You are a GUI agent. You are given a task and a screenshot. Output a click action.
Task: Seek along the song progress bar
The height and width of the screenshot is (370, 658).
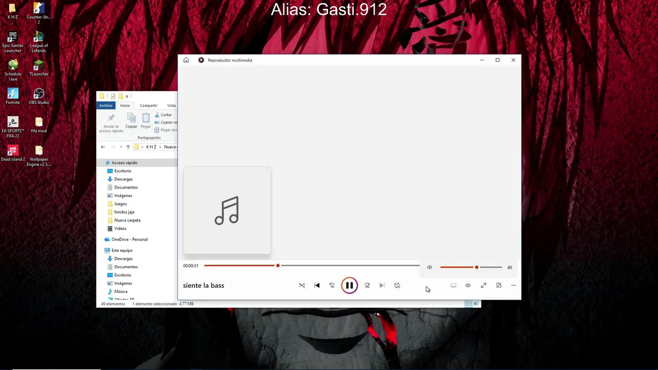pyautogui.click(x=312, y=266)
